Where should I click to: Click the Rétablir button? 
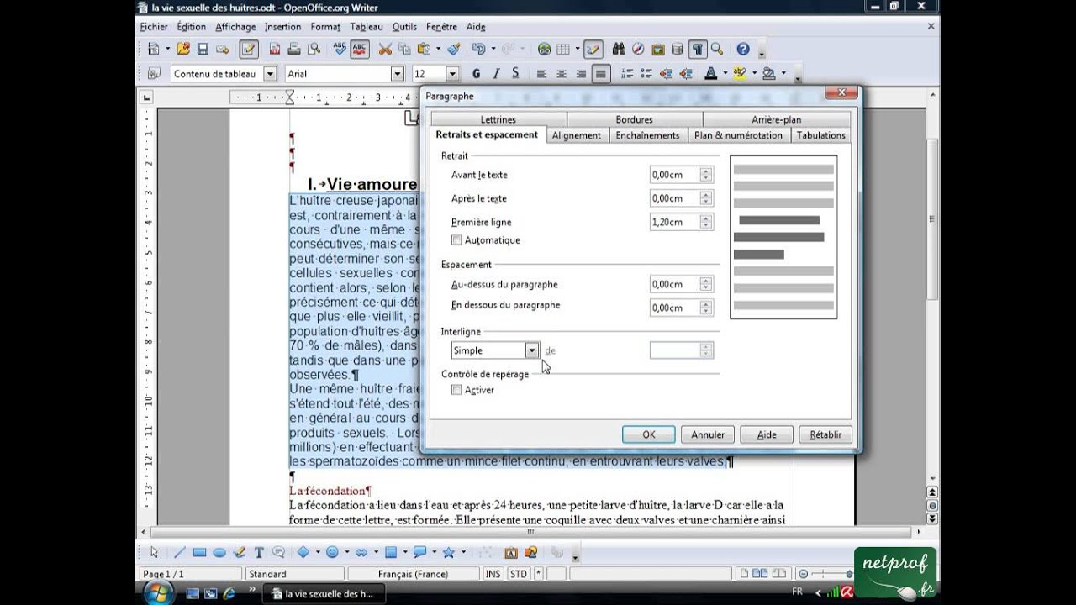pos(825,434)
